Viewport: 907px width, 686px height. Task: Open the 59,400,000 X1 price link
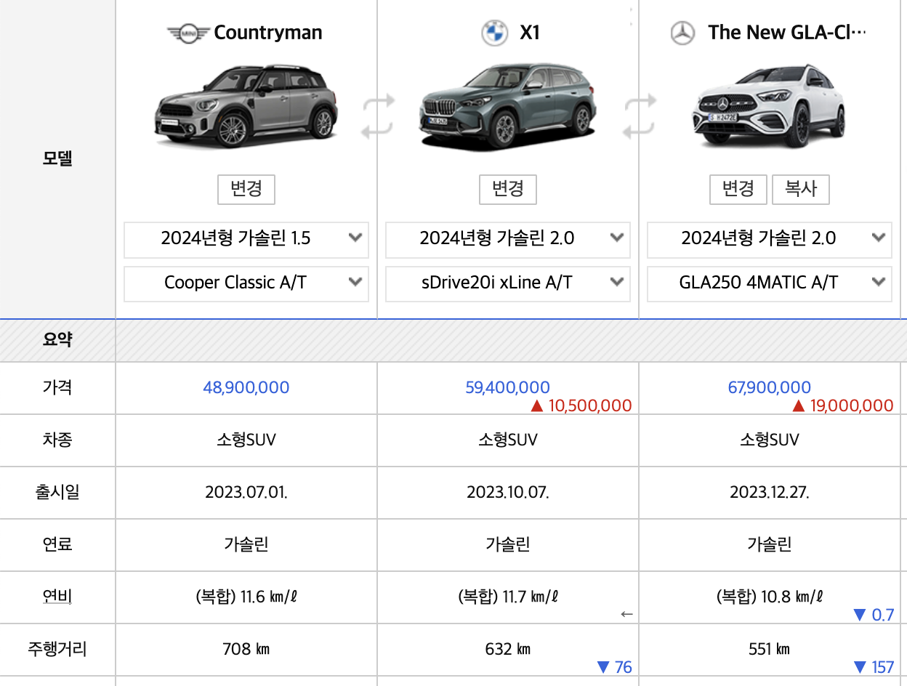[507, 387]
